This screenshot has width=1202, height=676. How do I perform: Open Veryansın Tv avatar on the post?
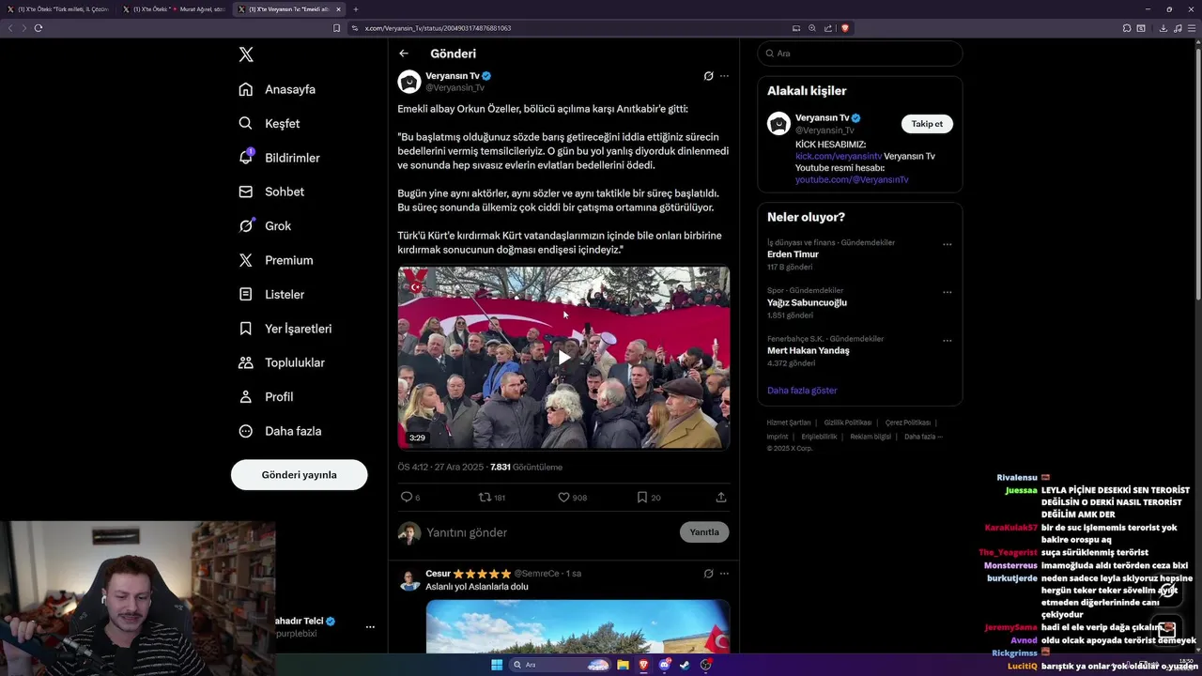point(409,82)
